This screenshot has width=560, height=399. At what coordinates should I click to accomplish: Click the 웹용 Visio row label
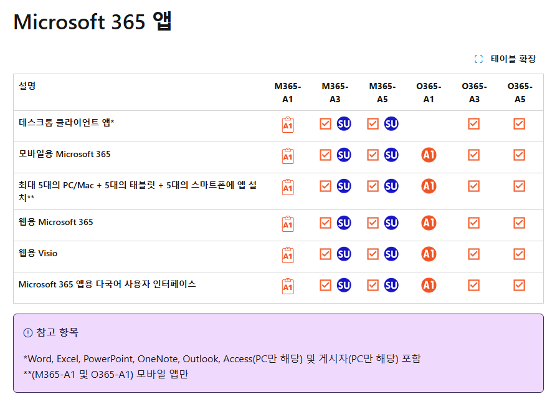tap(38, 253)
